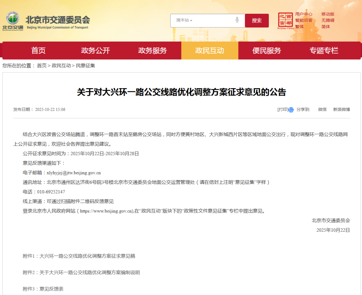Click the Beijing Transport logo icon

click(13, 20)
